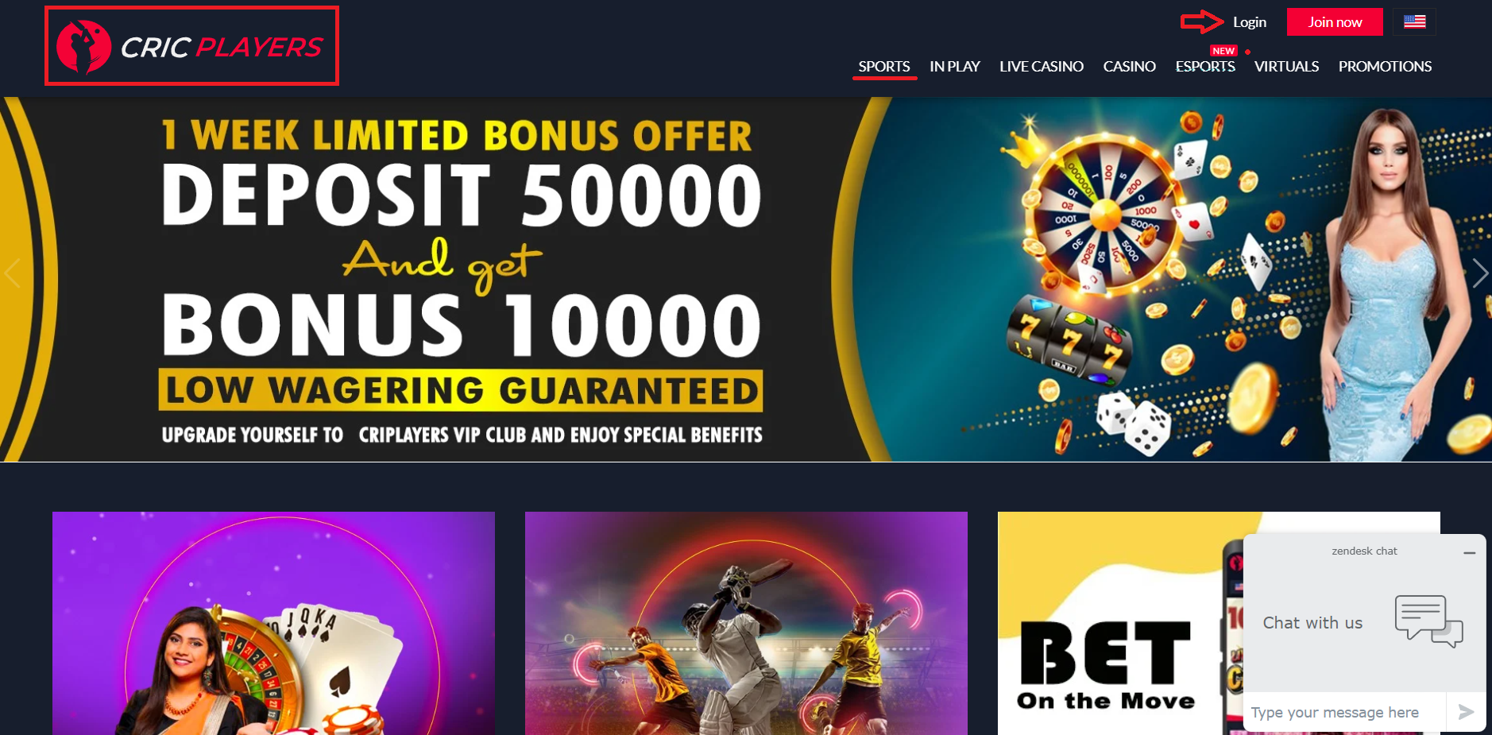Go to the Live Casino section

click(1042, 67)
